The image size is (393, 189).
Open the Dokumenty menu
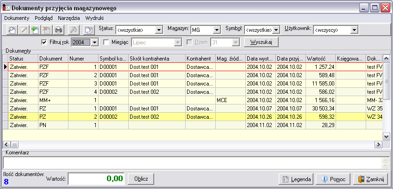pos(17,18)
